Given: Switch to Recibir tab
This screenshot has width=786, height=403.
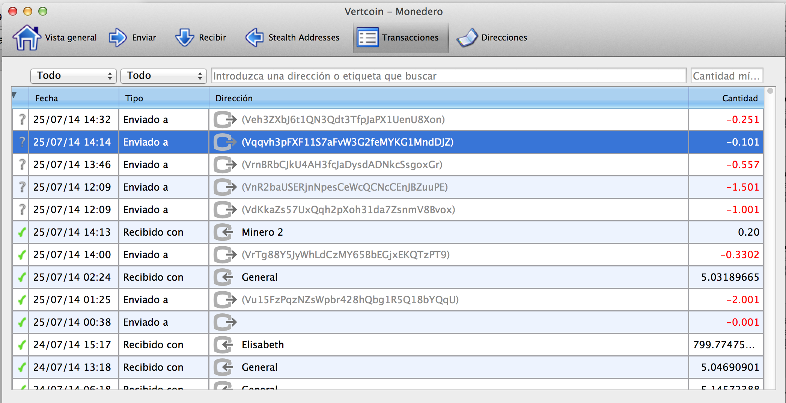Looking at the screenshot, I should click(x=201, y=38).
